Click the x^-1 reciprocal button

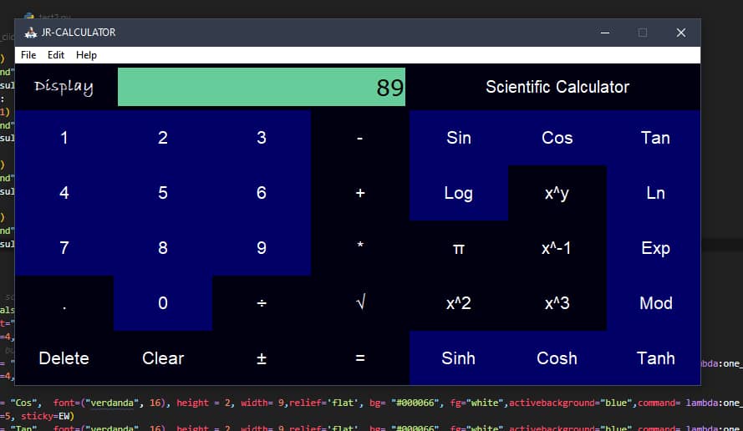(557, 248)
